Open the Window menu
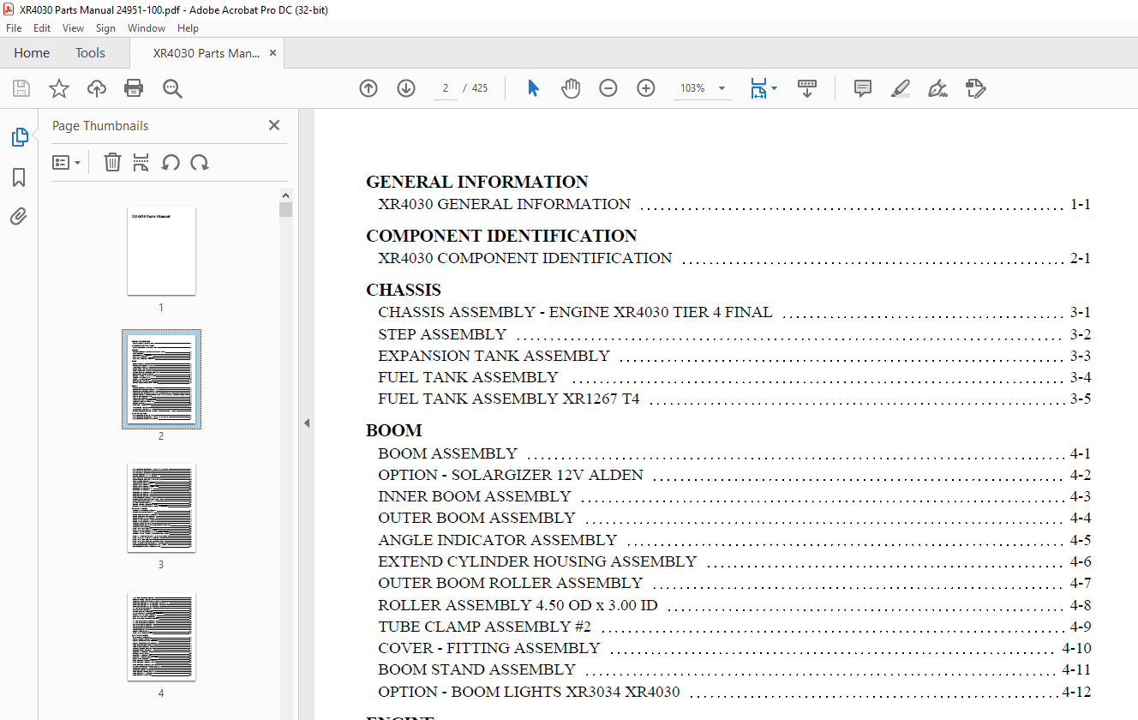Image resolution: width=1138 pixels, height=720 pixels. [x=147, y=28]
